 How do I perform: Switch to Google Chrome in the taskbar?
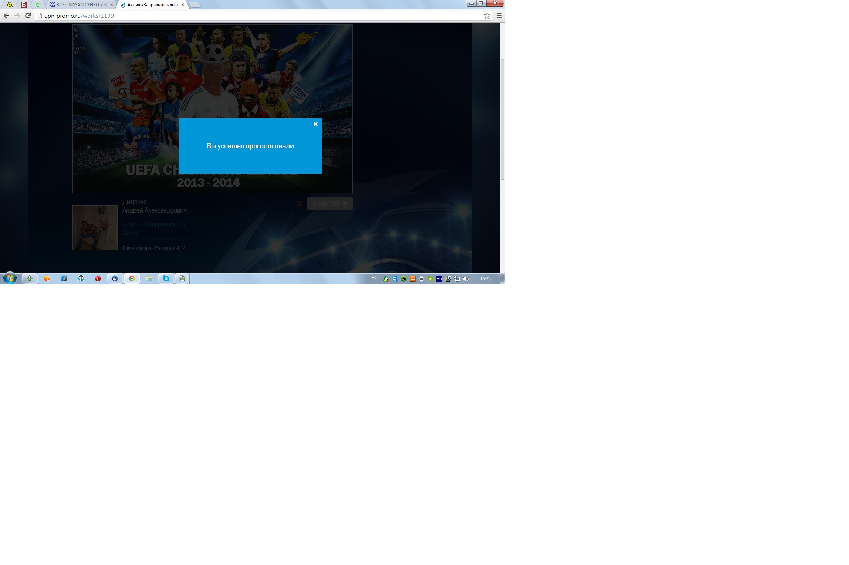[x=132, y=278]
